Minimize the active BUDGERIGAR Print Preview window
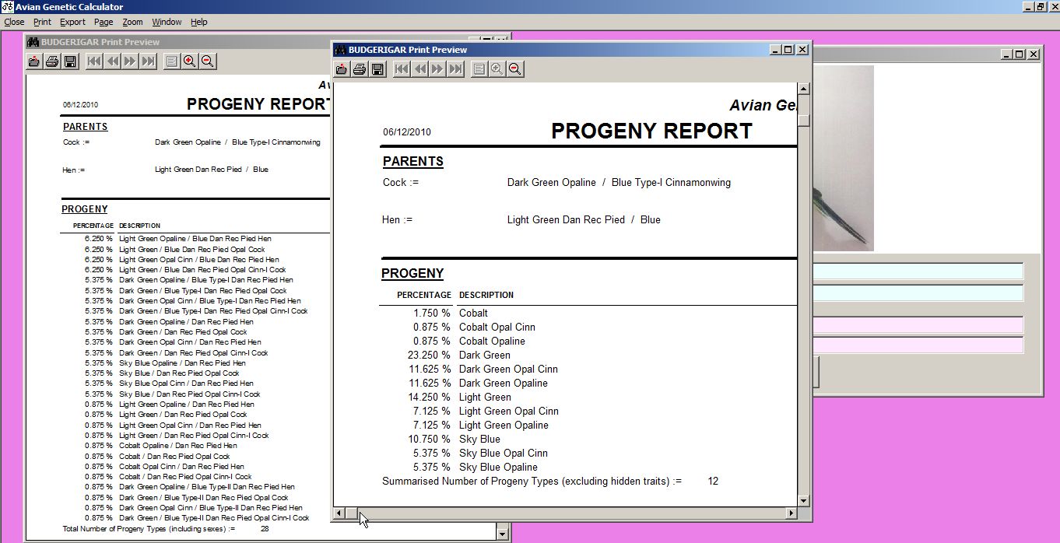 point(776,50)
